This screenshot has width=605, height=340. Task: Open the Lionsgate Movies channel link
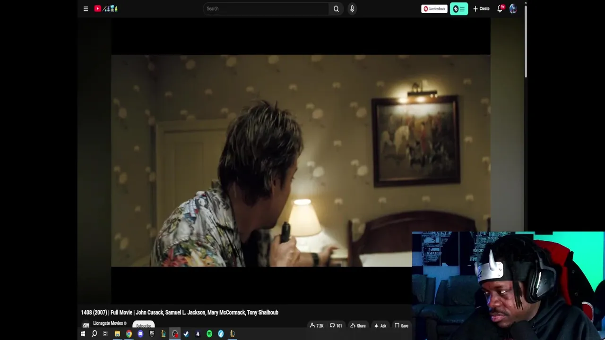coord(108,323)
